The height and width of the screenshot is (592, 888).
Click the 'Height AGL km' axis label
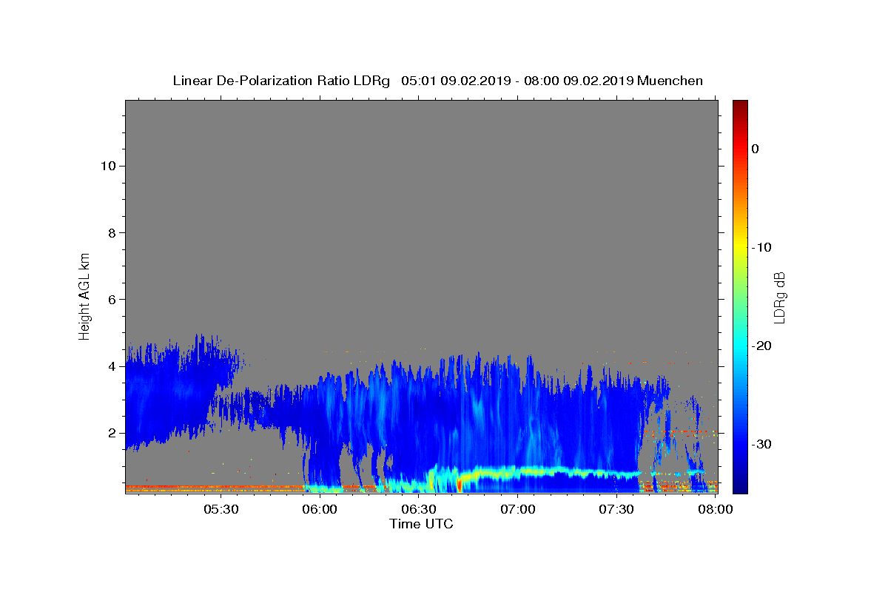(85, 295)
